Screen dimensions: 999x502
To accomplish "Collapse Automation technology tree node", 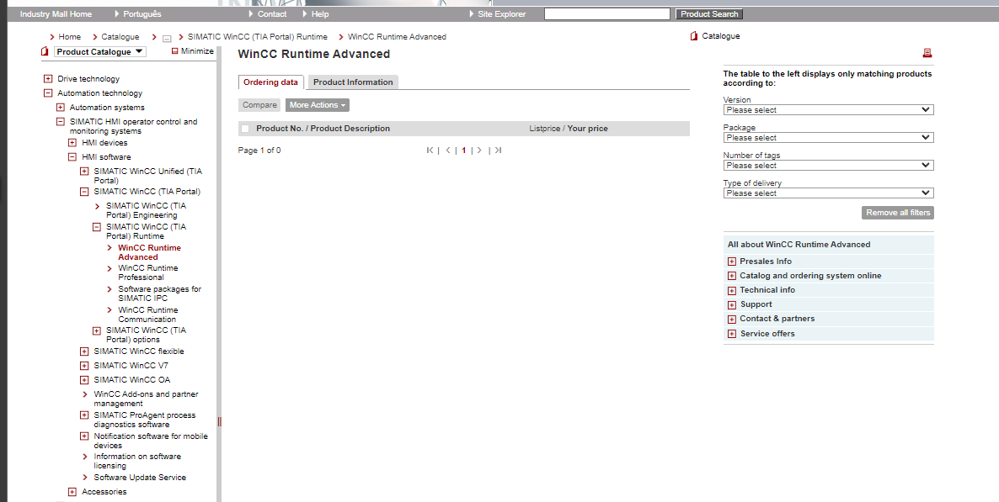I will [48, 92].
